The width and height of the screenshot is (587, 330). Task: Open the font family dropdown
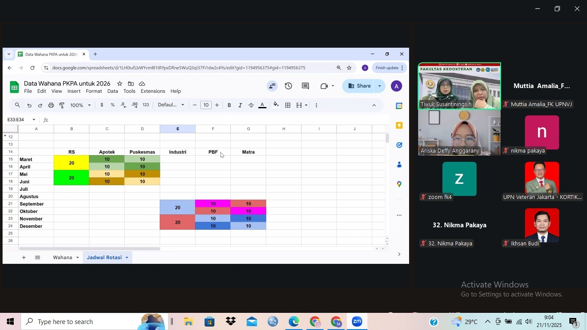point(171,105)
